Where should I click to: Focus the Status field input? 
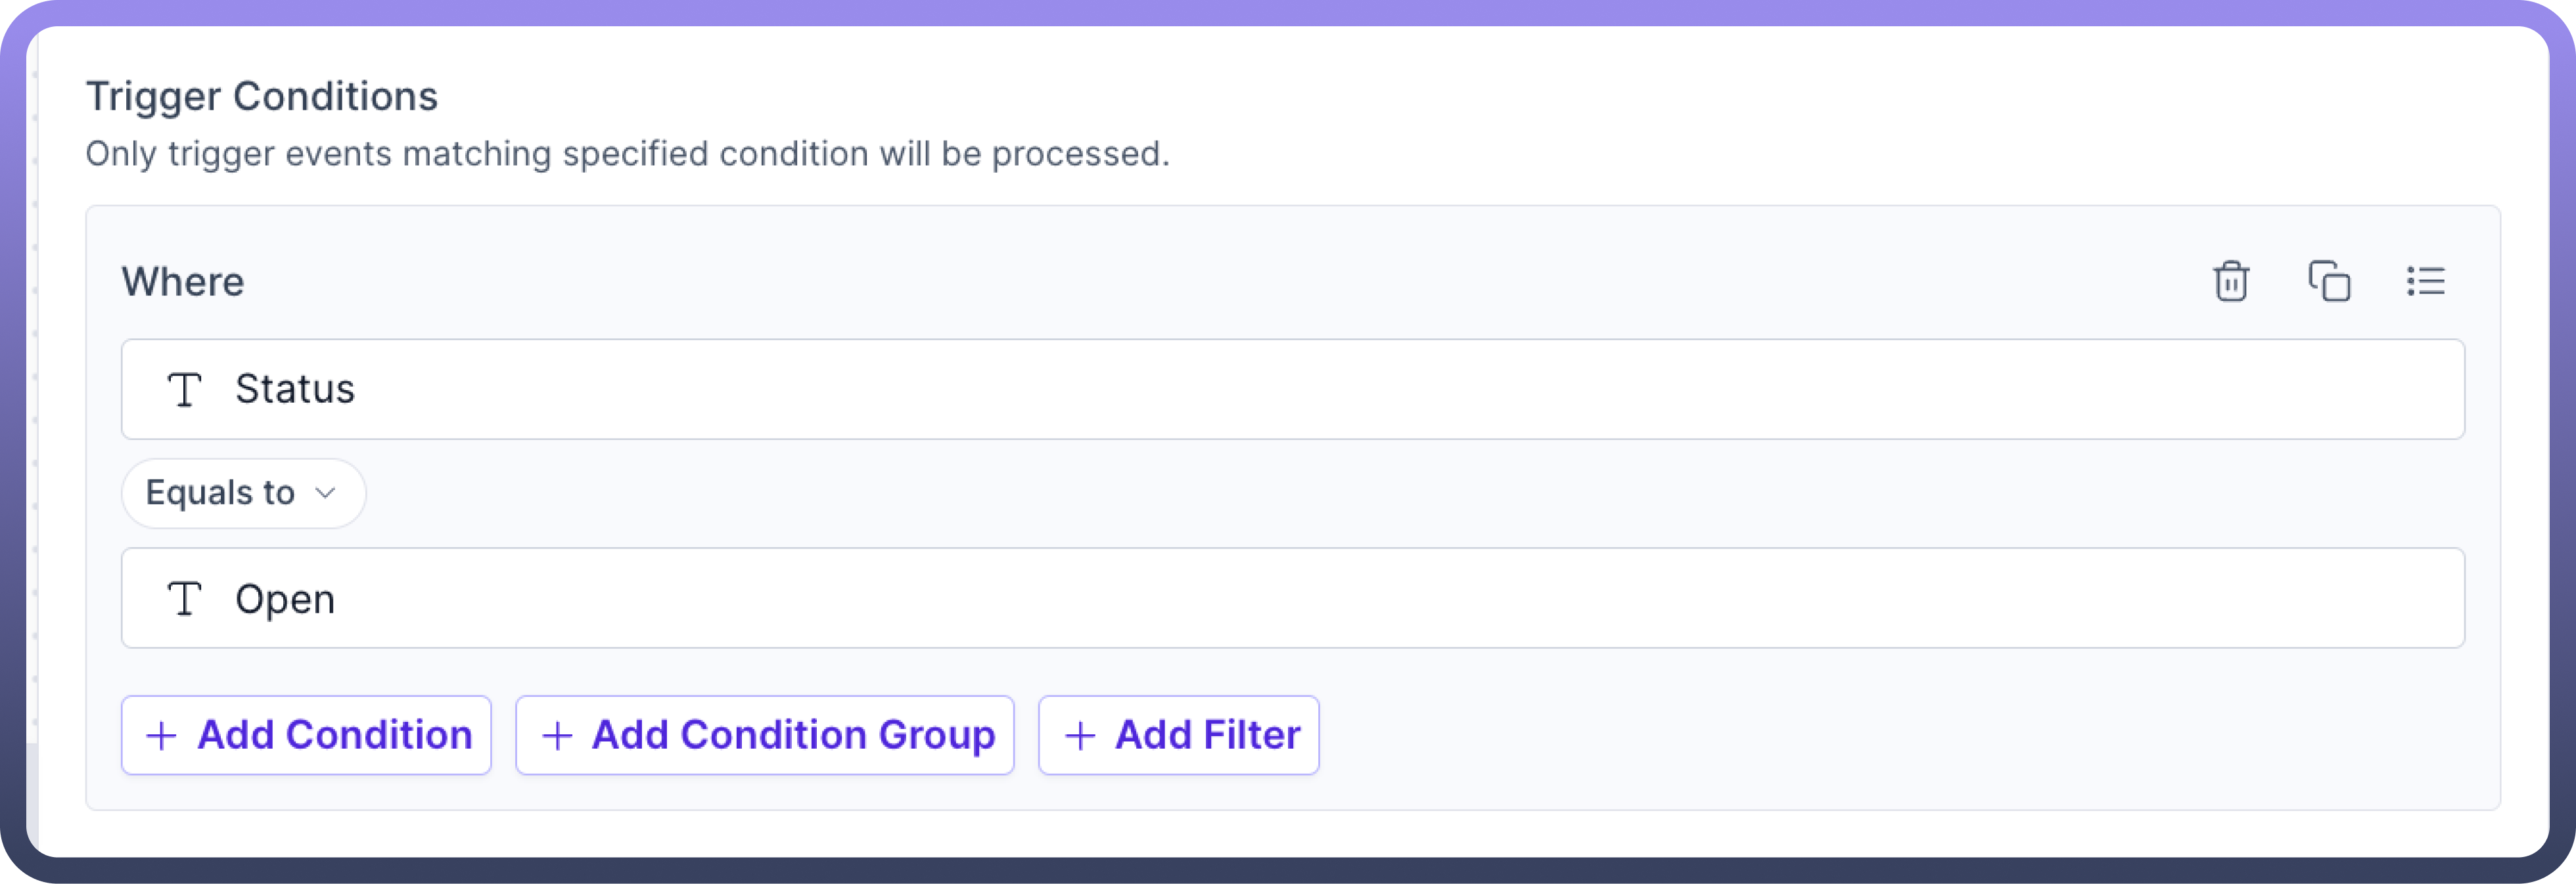[x=1300, y=389]
